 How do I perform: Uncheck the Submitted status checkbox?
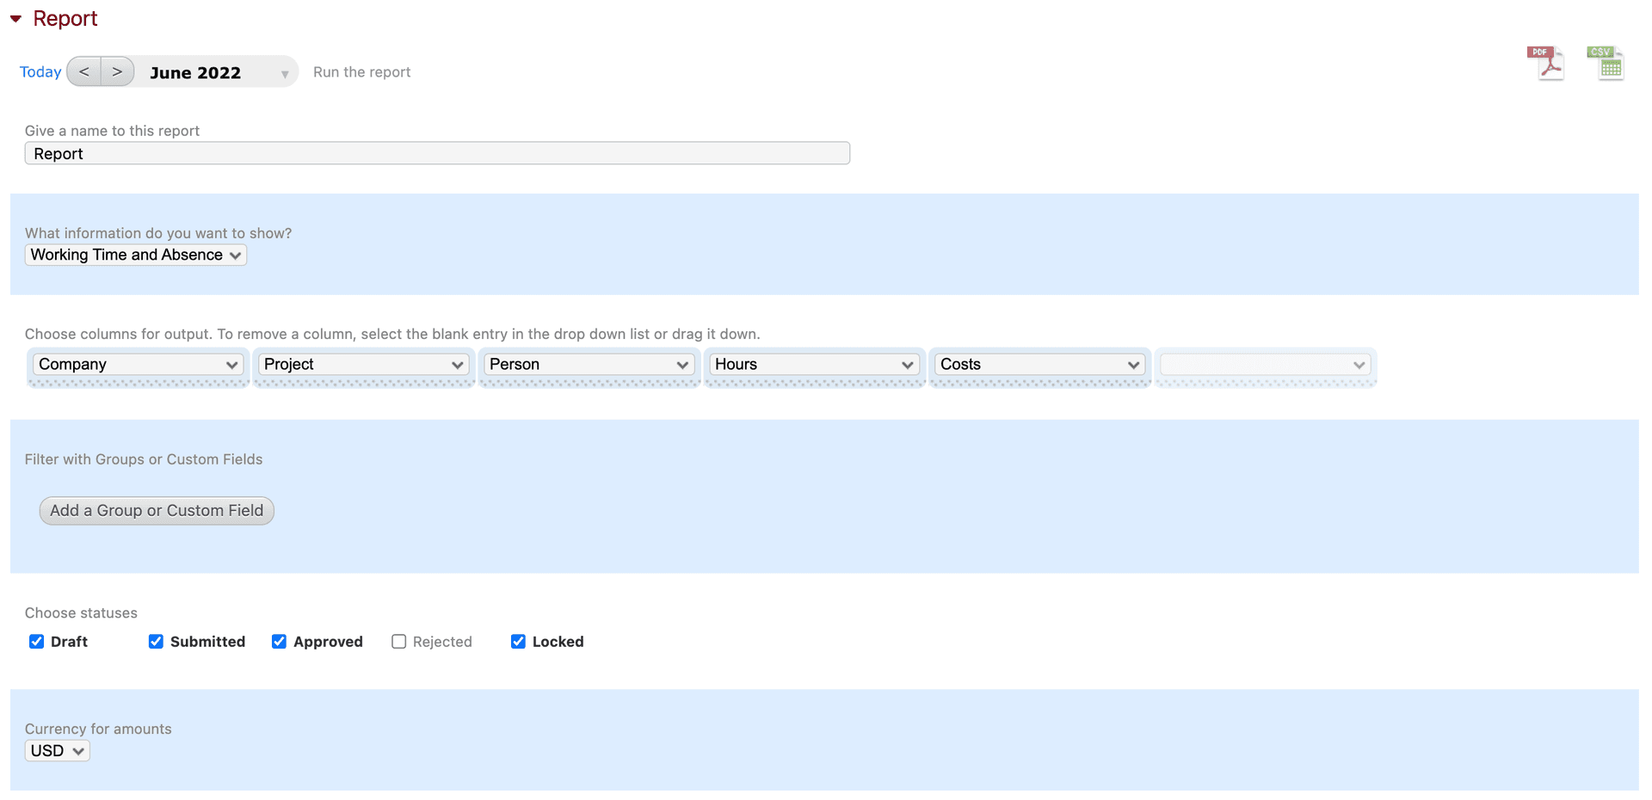click(x=156, y=642)
